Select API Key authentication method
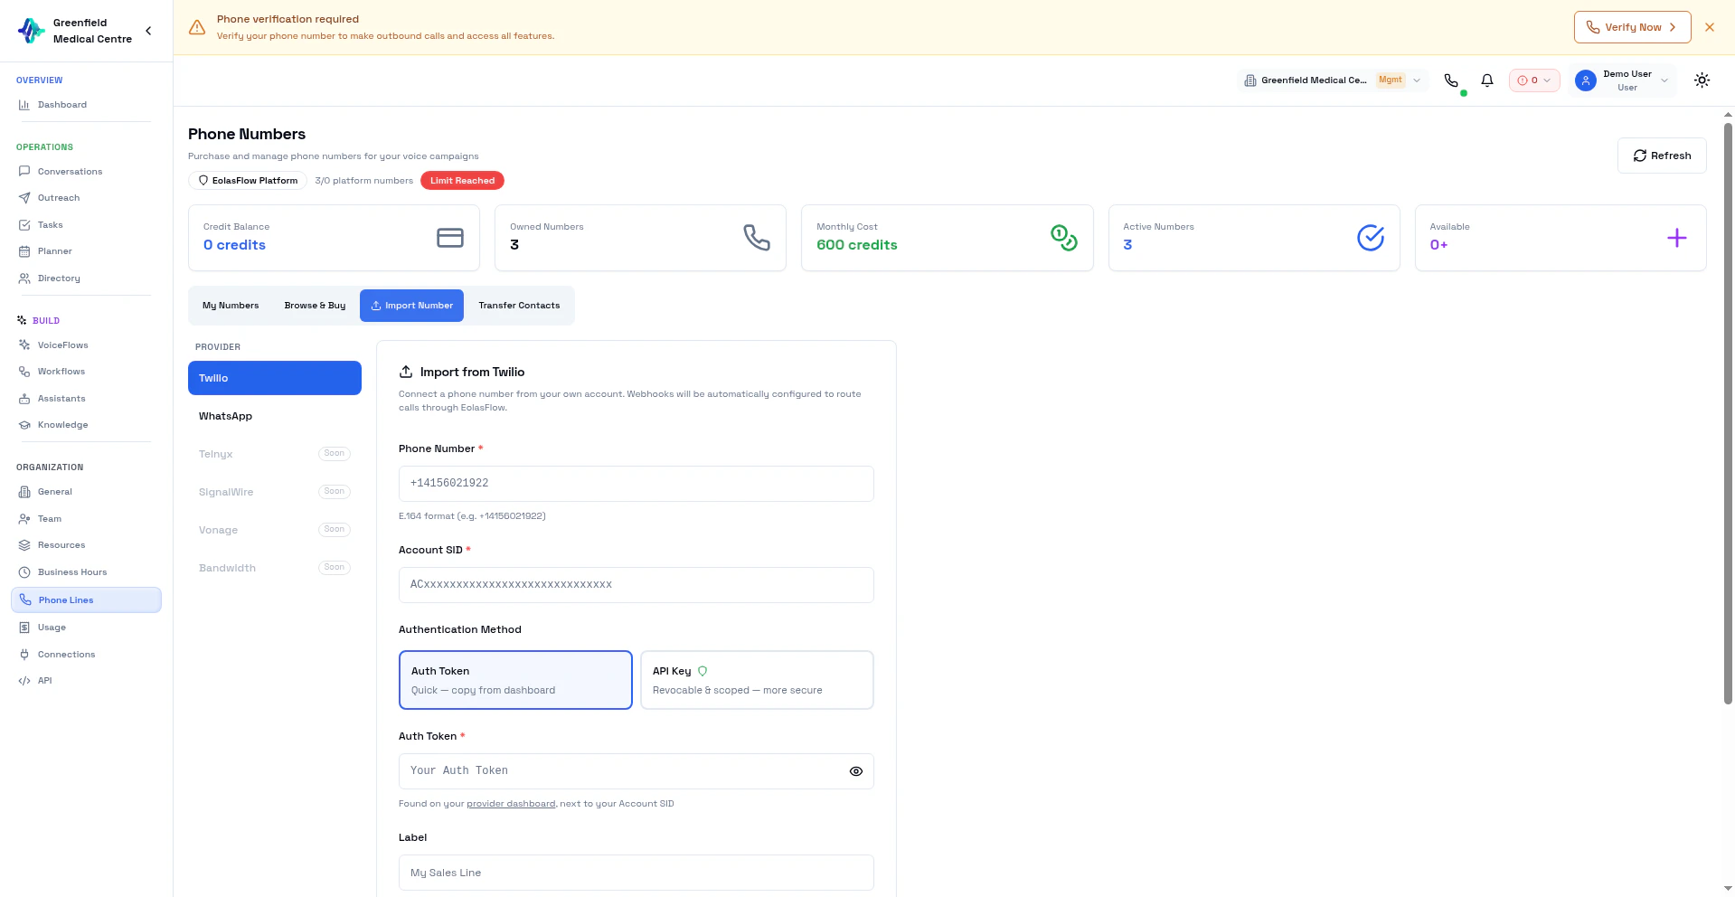This screenshot has width=1735, height=897. [x=757, y=680]
